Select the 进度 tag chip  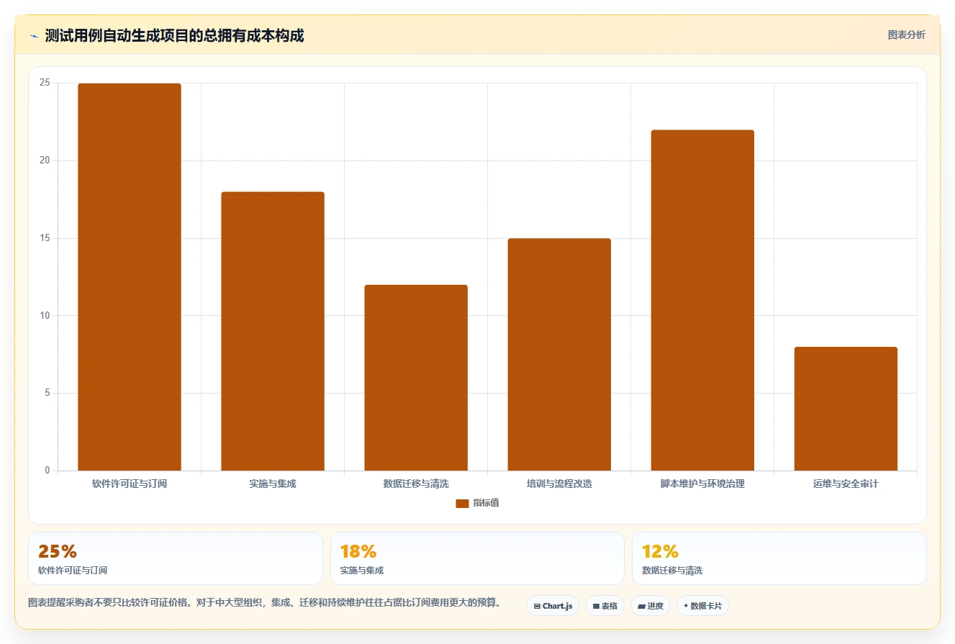click(650, 606)
